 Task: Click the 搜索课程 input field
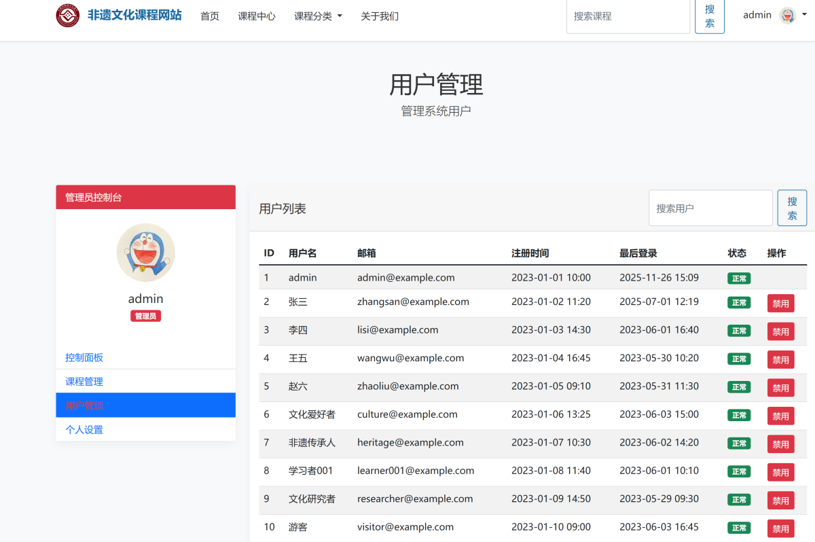click(x=628, y=16)
